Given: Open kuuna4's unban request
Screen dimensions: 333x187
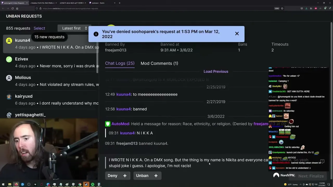Looking at the screenshot, I should (x=51, y=44).
